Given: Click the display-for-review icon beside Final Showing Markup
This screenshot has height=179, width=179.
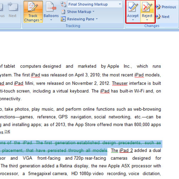Looking at the screenshot, I should point(63,4).
